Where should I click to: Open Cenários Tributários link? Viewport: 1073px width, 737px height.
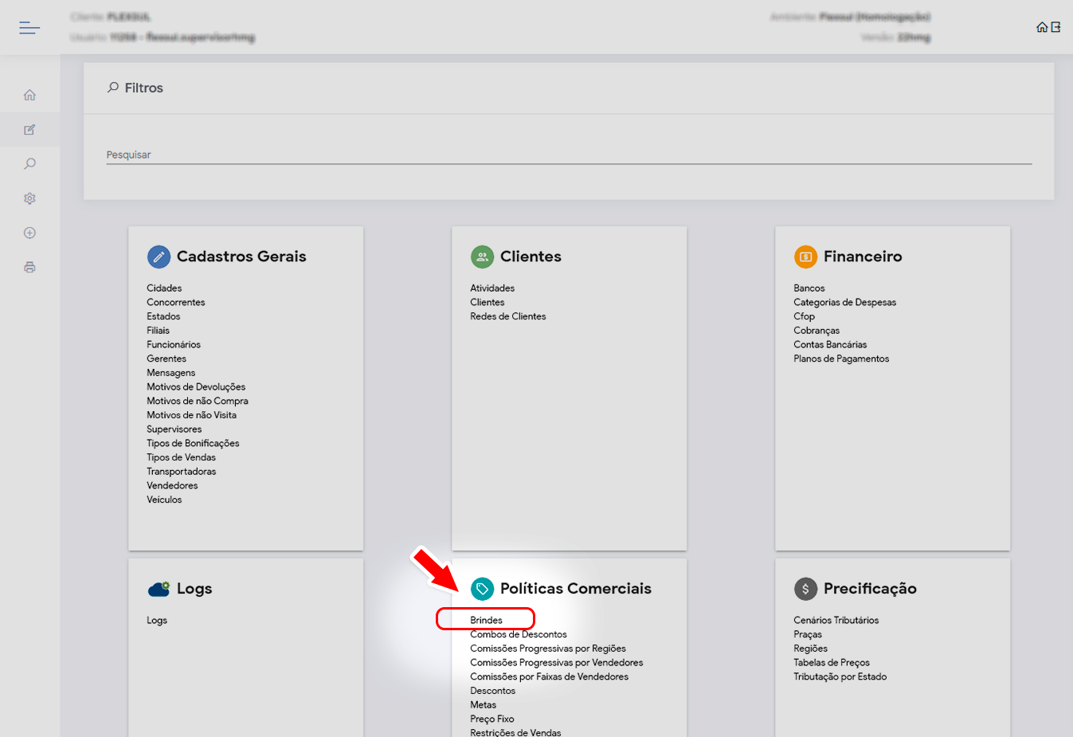click(836, 620)
